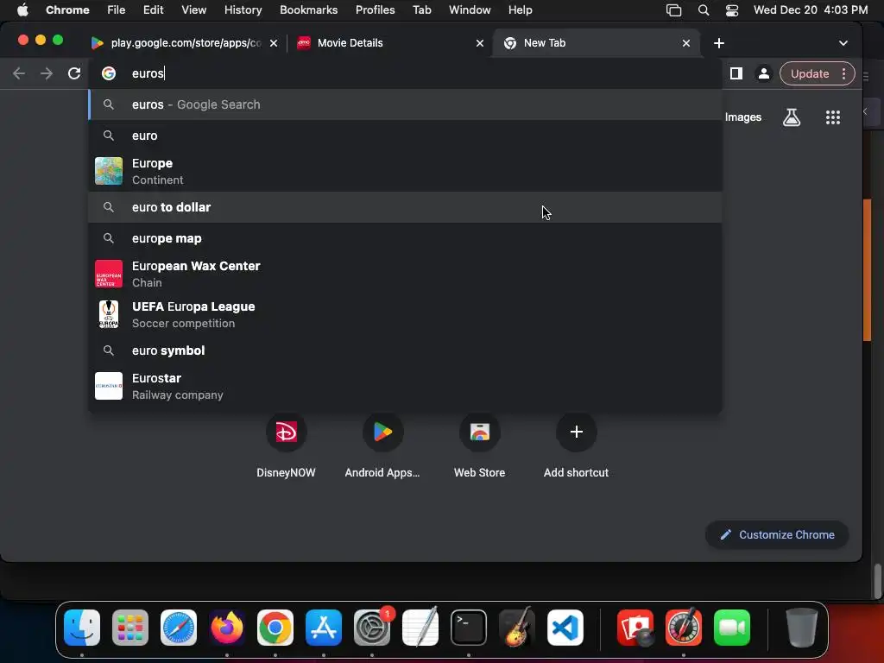Screen dimensions: 884x663
Task: Launch Safari from the Dock
Action: pos(179,628)
